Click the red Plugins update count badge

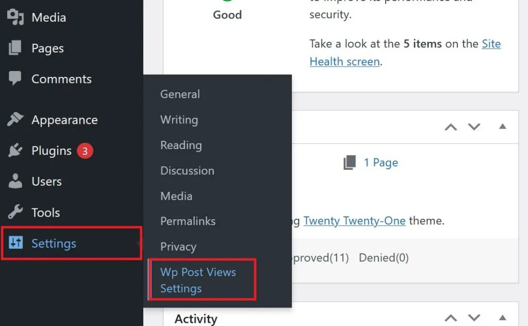click(85, 151)
